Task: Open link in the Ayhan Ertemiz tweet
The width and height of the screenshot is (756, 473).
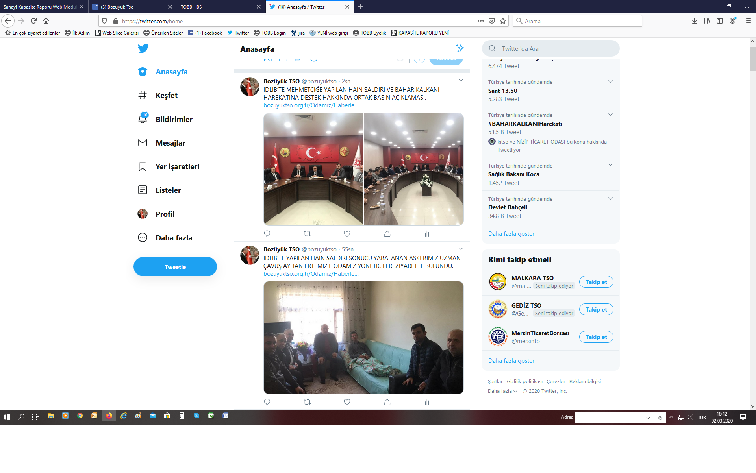Action: pyautogui.click(x=311, y=274)
